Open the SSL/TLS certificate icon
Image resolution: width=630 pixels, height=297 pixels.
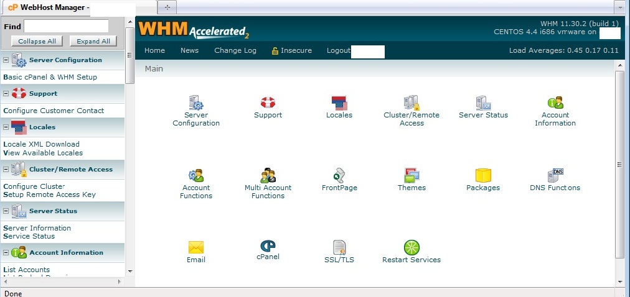339,247
